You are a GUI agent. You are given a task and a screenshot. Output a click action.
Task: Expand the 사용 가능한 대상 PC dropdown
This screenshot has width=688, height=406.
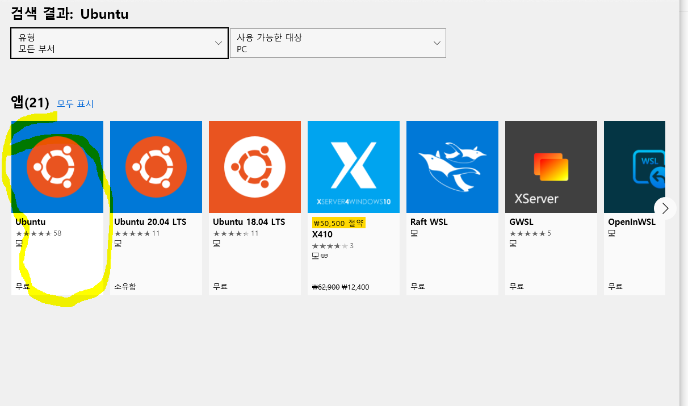338,43
